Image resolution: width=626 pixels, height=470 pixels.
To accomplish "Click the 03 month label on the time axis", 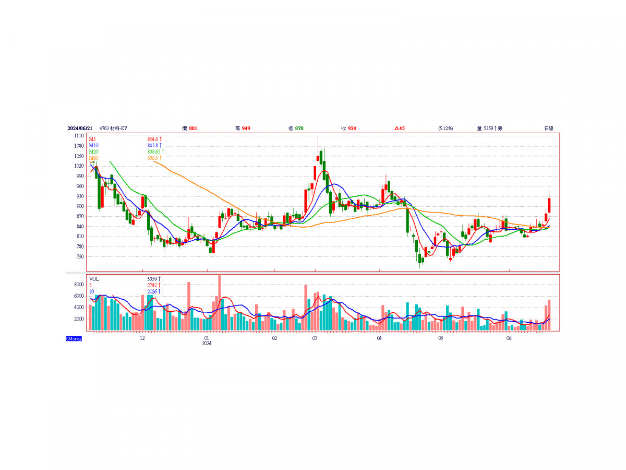I will click(315, 338).
